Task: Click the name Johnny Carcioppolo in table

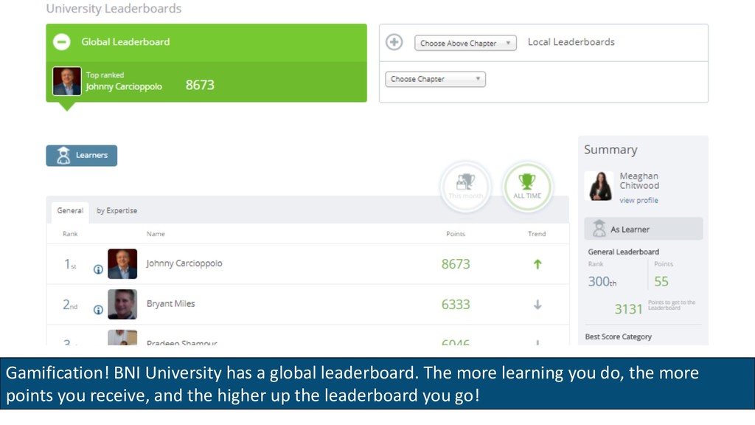Action: [184, 263]
